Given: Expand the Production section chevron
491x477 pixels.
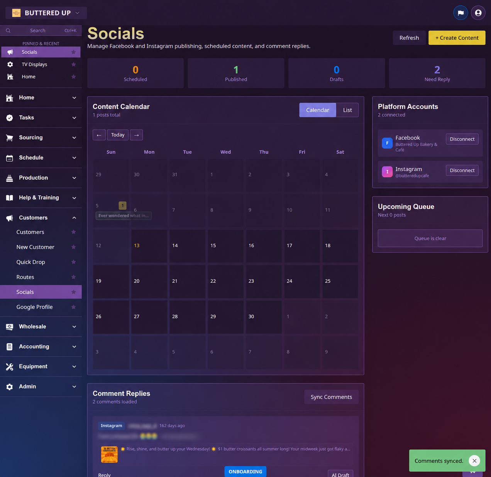Looking at the screenshot, I should click(x=74, y=178).
